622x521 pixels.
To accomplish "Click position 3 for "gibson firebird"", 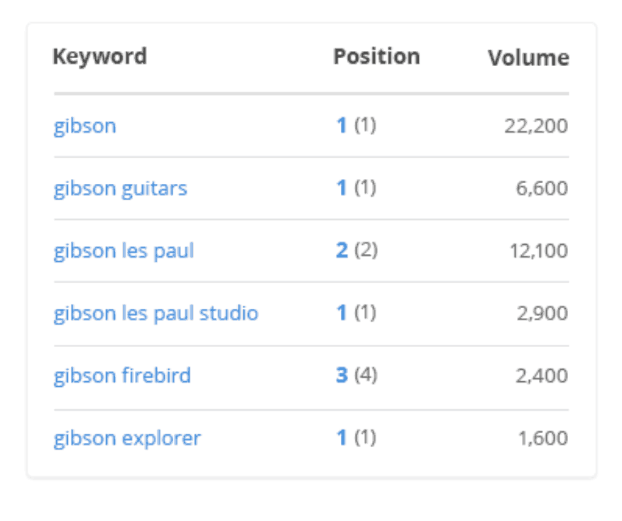I will 342,375.
